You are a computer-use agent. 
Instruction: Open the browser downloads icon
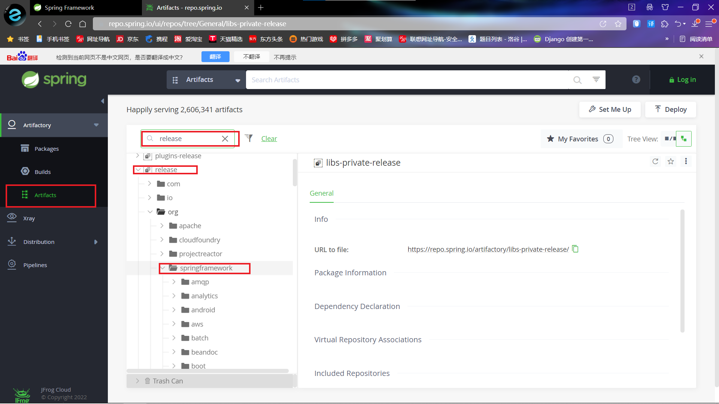click(695, 24)
